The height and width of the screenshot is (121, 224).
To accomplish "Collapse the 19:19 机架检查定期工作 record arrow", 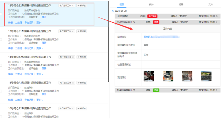I will click(x=217, y=22).
